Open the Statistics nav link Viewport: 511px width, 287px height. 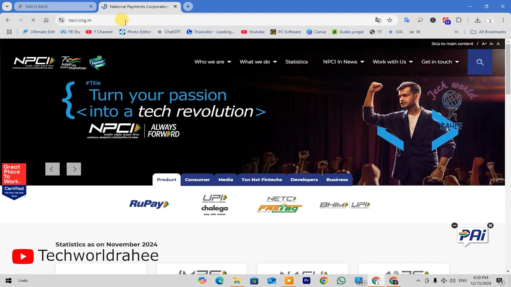click(296, 62)
